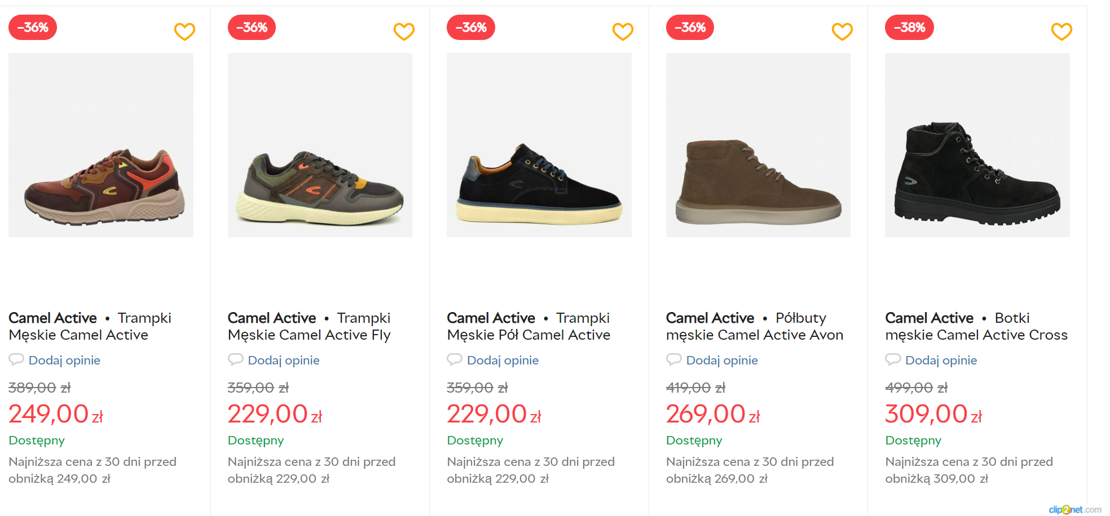This screenshot has width=1110, height=516.
Task: Add review for Pół Camel Active shoe
Action: (503, 361)
